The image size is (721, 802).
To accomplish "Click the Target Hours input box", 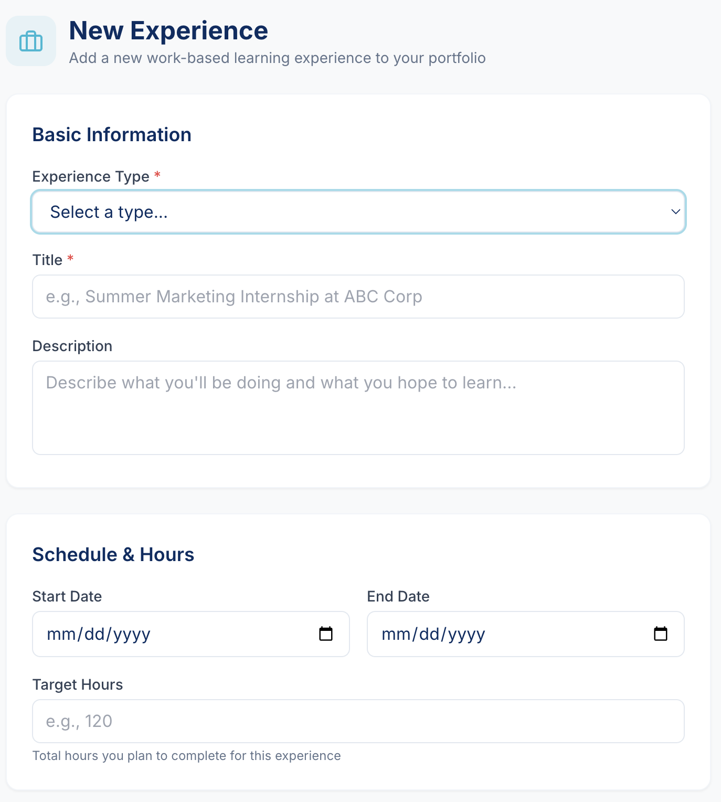I will tap(358, 721).
